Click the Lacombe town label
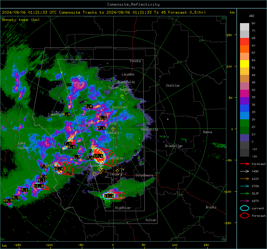Viewport: 267px width, 249px height. [128, 74]
